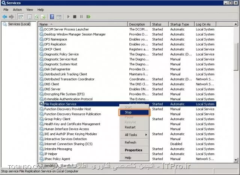Viewport: 240px width, 175px height.
Task: Click the Services (Local) tree node icon
Action: pyautogui.click(x=5, y=24)
